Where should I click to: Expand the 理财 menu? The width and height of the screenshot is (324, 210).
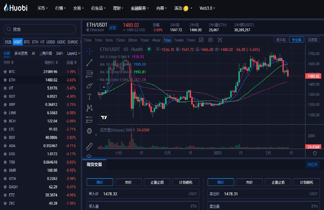click(x=118, y=8)
